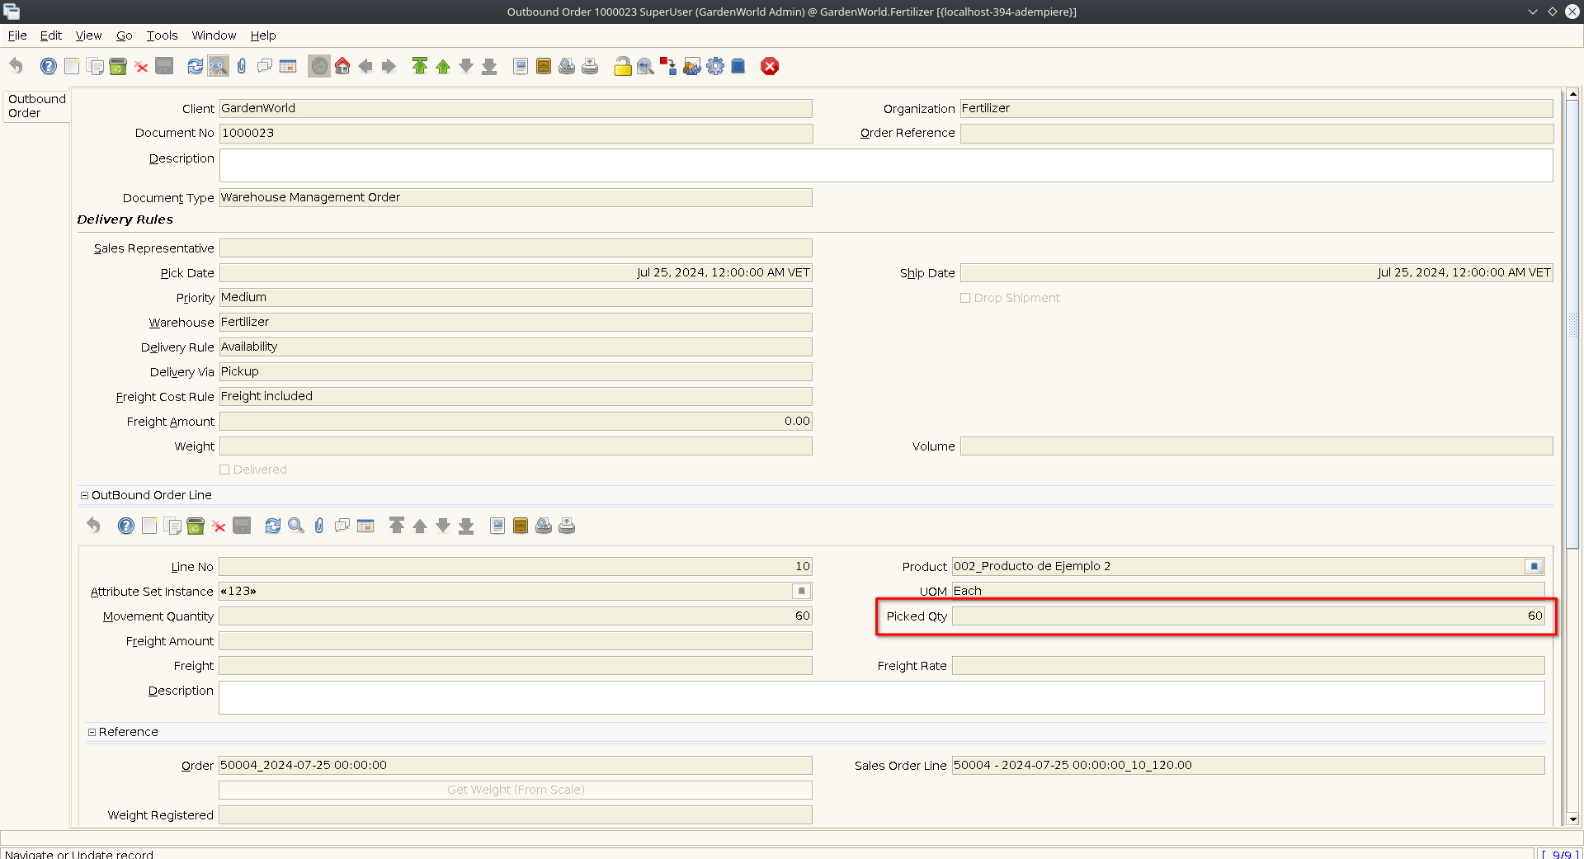The image size is (1584, 859).
Task: Open Product Info blue icon
Action: (x=738, y=66)
